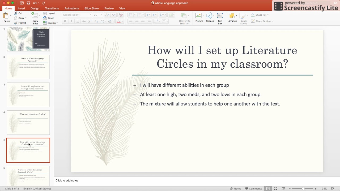This screenshot has width=340, height=191.
Task: Open the Quick Styles gallery
Action: 244,19
